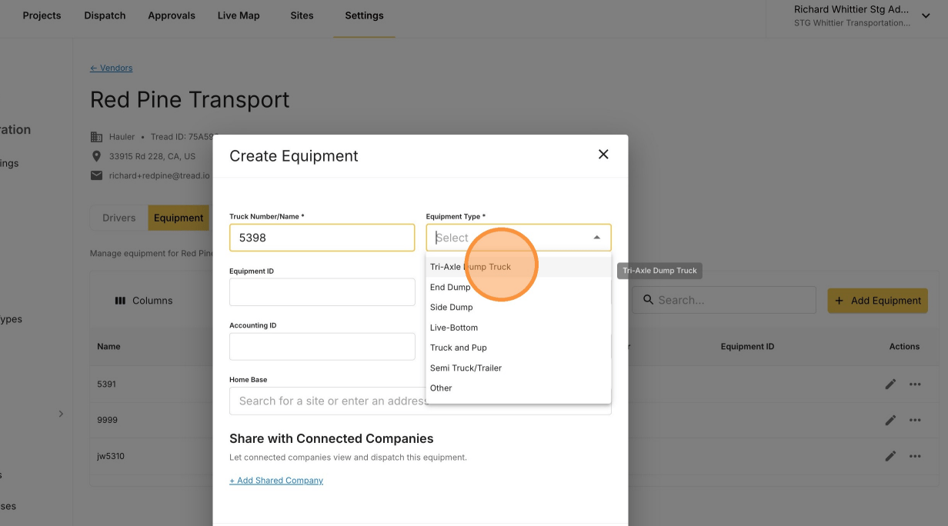Edit the jw5310 equipment row pencil icon

(890, 456)
